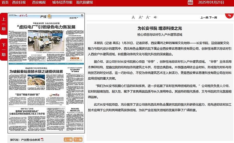
Task: Click subtitle 核心项目将钛材引入户外建筑领域
Action: pyautogui.click(x=160, y=35)
